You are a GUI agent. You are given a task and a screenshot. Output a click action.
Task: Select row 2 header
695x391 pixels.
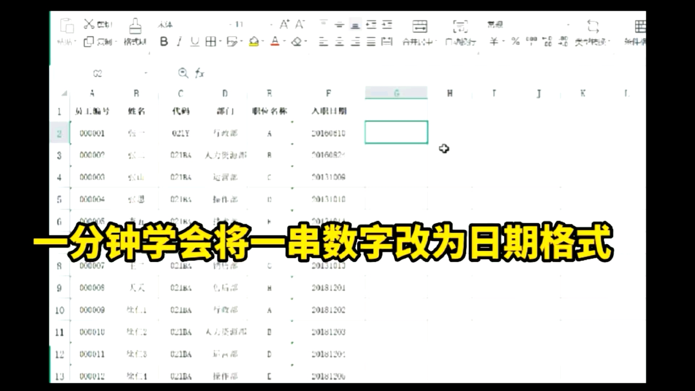[x=59, y=134]
